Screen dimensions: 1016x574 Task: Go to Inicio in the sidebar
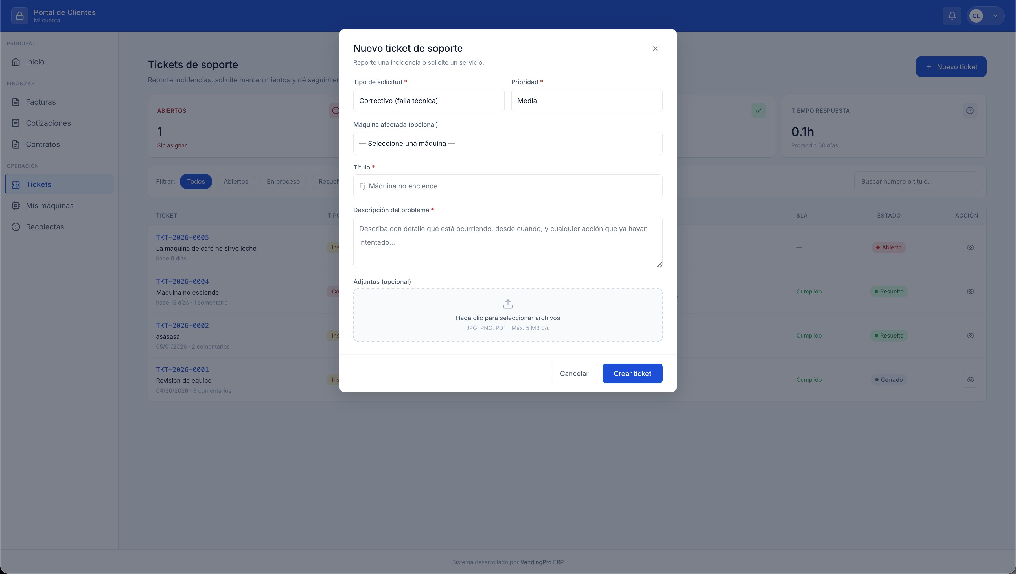pos(59,62)
